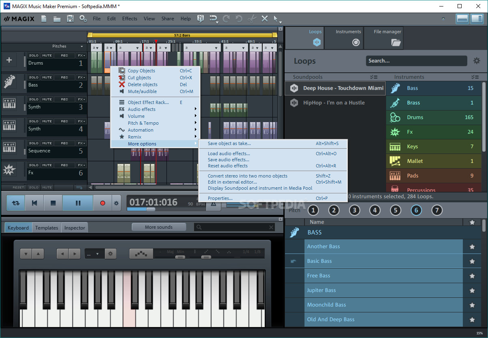This screenshot has width=488, height=338.
Task: Click the next-preset right arrow on keyboard panel
Action: coord(74,254)
